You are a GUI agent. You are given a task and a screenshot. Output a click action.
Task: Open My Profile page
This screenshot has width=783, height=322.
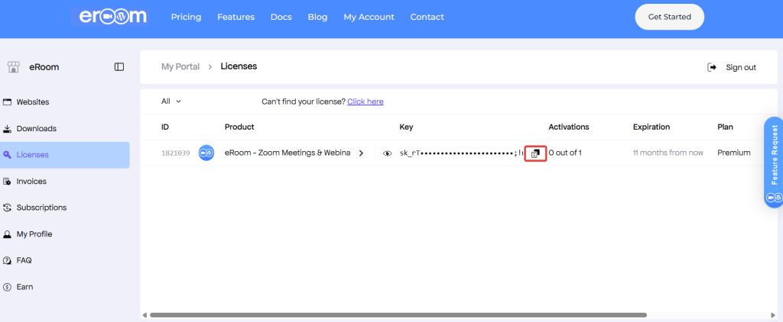(34, 234)
